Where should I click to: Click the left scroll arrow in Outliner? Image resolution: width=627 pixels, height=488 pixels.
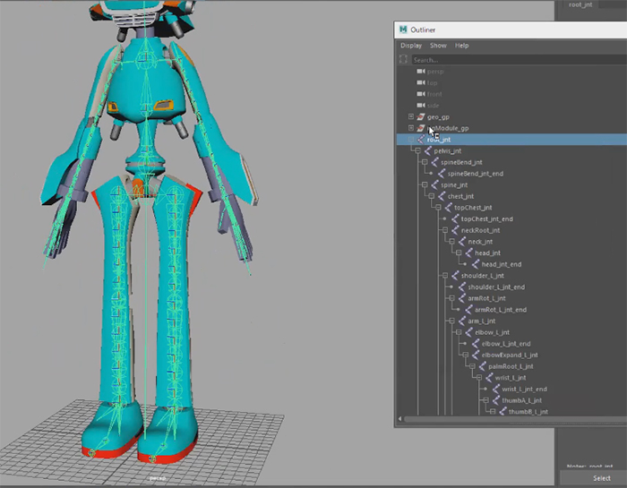tap(399, 419)
